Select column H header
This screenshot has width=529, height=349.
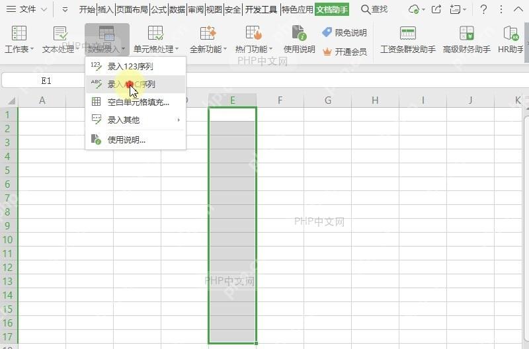375,100
